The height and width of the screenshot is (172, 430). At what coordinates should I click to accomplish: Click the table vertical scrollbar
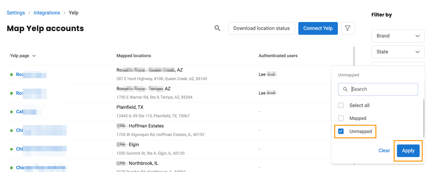(354, 56)
